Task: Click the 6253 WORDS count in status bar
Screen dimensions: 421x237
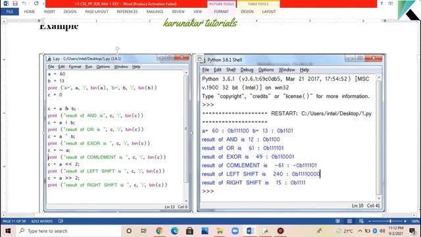Action: (x=42, y=221)
